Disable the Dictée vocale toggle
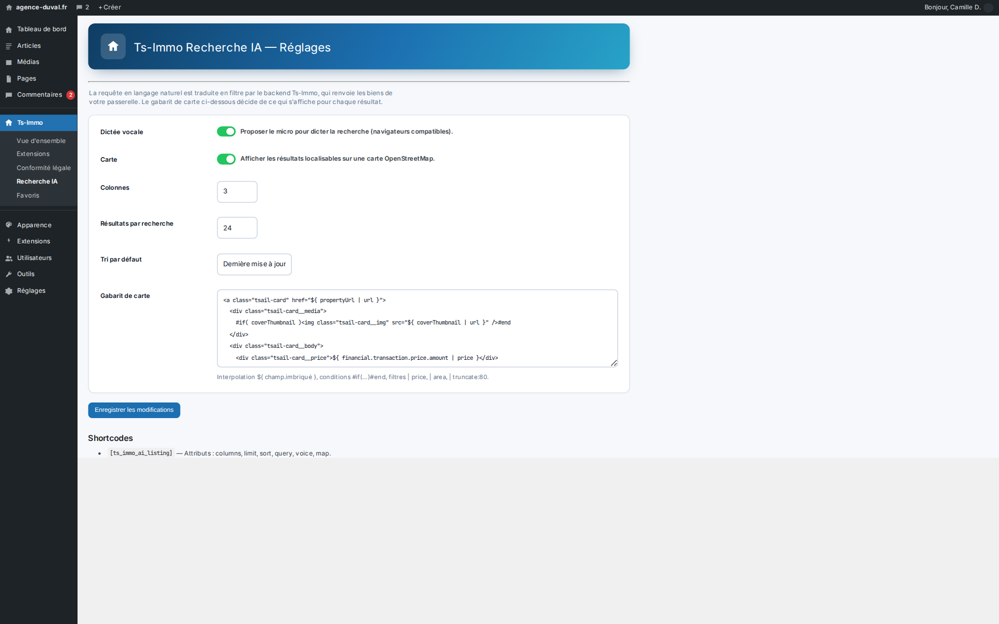999x624 pixels. coord(226,132)
